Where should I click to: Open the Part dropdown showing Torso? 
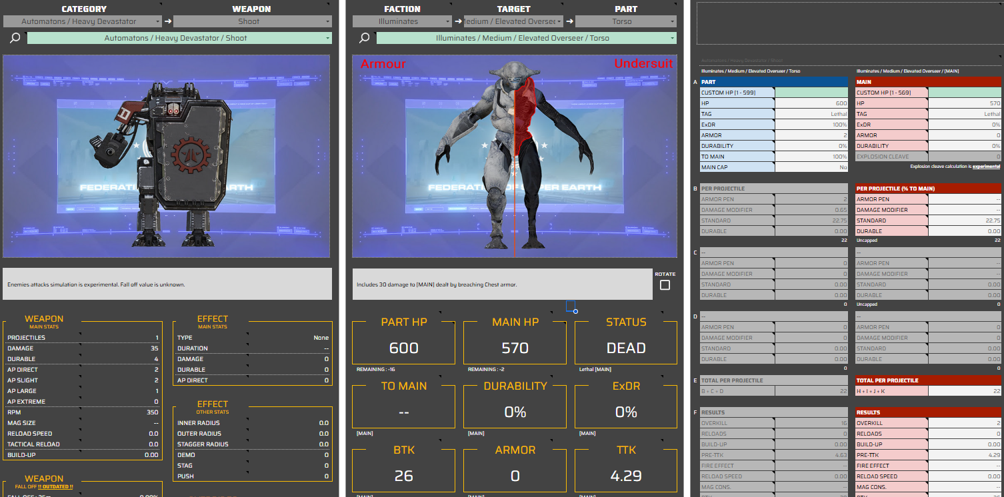[x=625, y=21]
